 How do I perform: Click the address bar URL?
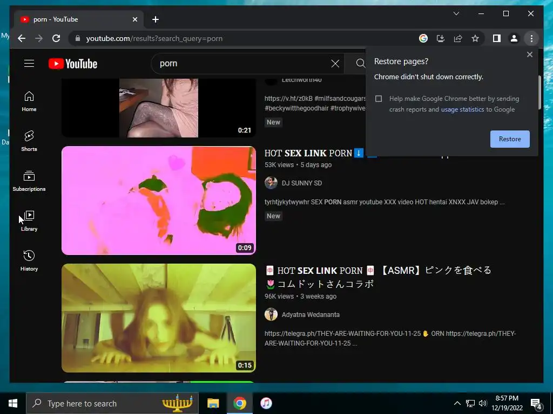click(x=154, y=38)
